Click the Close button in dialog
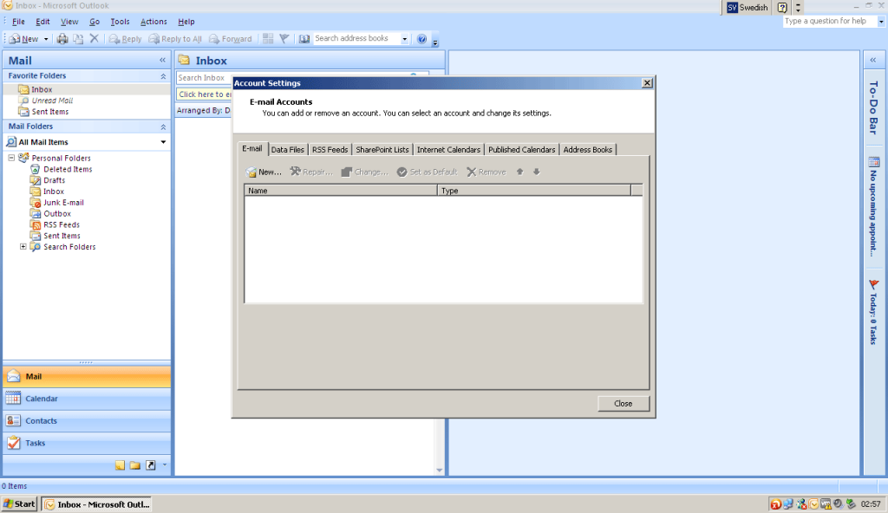888x513 pixels. [x=623, y=403]
